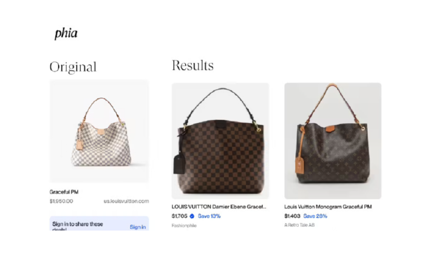Click the Fashionphile seller name
This screenshot has height=253, width=433.
(x=184, y=226)
